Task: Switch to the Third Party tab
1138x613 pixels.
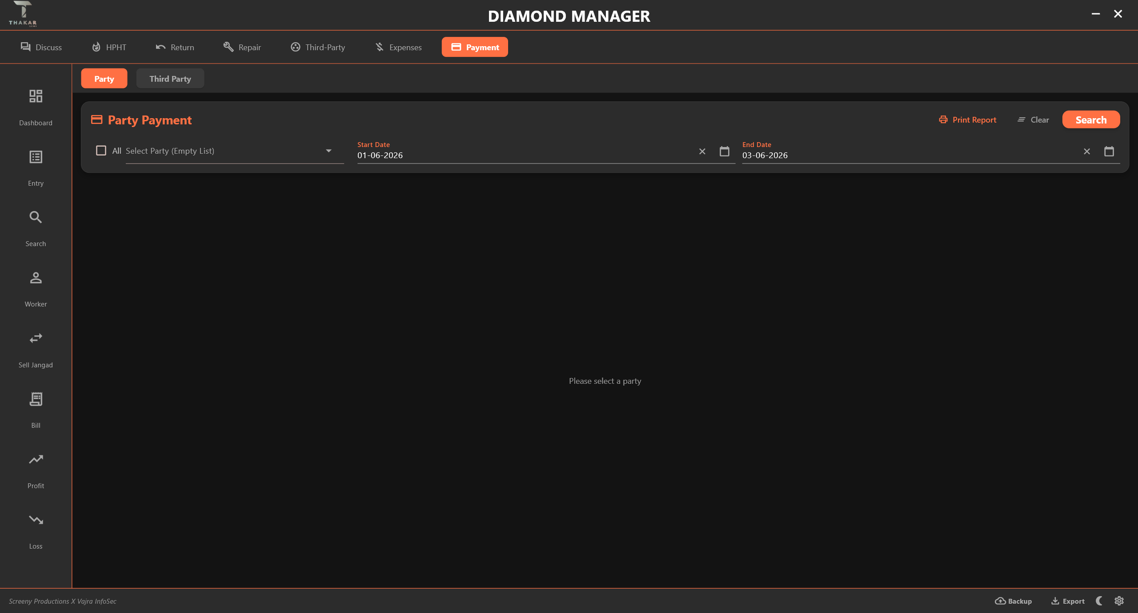Action: (x=170, y=79)
